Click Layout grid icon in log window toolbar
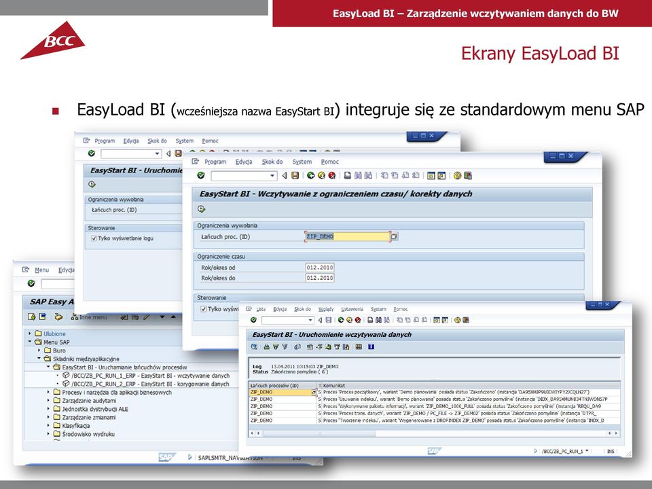Viewport: 652px width, 489px height. click(x=359, y=347)
